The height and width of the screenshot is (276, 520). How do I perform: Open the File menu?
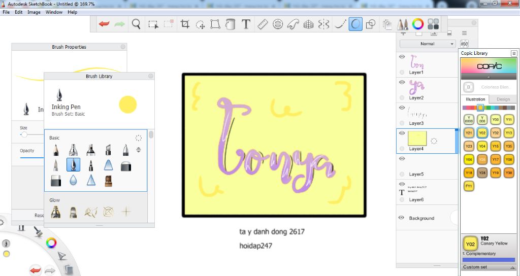(6, 12)
